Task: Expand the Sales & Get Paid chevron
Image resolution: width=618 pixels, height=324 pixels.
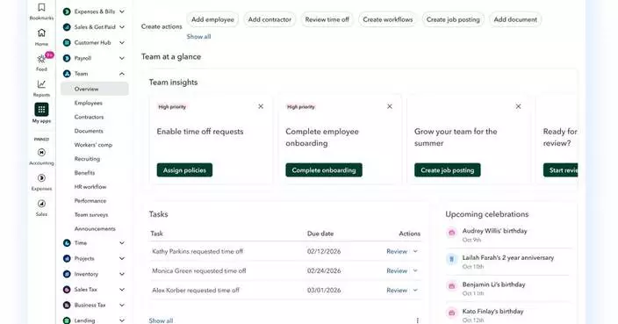Action: 122,27
